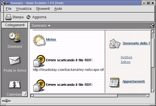Click the toolbar drag handle
The image size is (156, 106).
(2, 17)
